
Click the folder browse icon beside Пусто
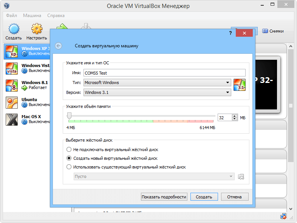point(241,177)
